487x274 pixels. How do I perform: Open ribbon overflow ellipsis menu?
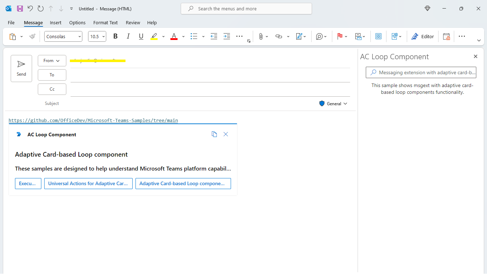pyautogui.click(x=462, y=36)
